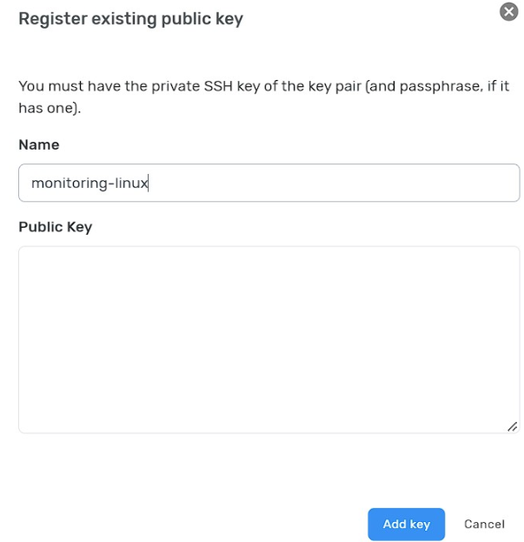Place cursor in the monitoring-linux text

pos(90,183)
